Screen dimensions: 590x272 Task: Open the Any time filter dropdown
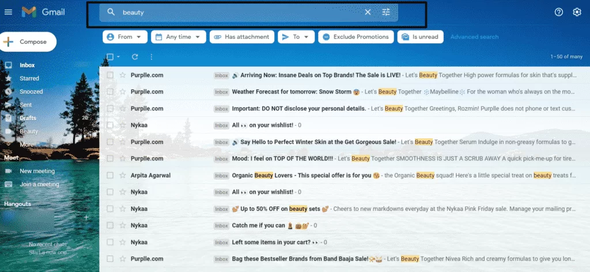(179, 37)
